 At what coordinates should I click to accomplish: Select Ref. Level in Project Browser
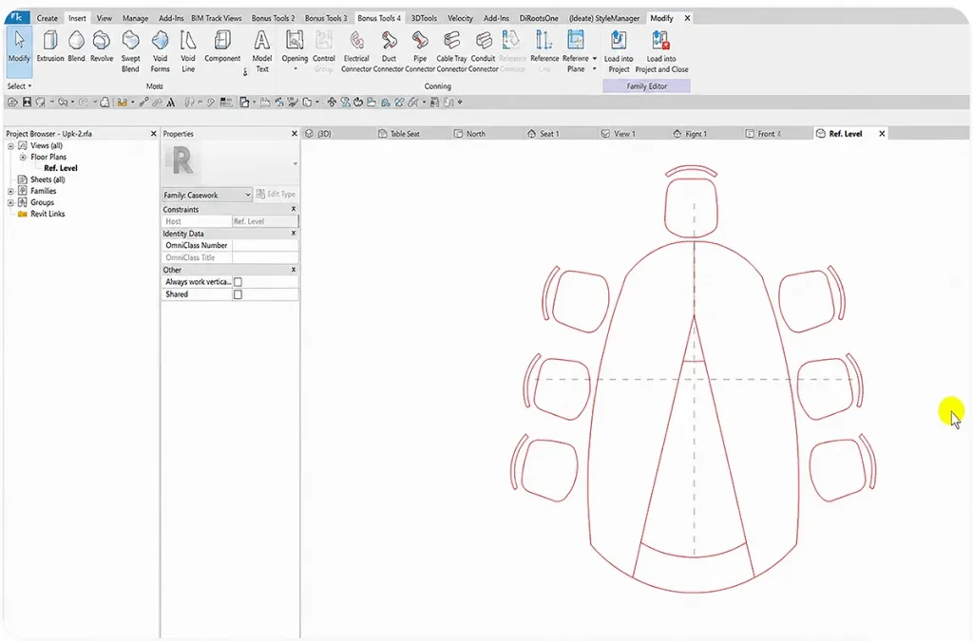click(x=61, y=168)
